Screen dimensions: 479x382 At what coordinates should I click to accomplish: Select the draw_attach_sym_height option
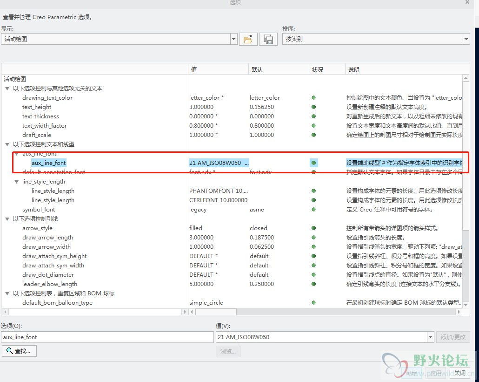pyautogui.click(x=54, y=256)
